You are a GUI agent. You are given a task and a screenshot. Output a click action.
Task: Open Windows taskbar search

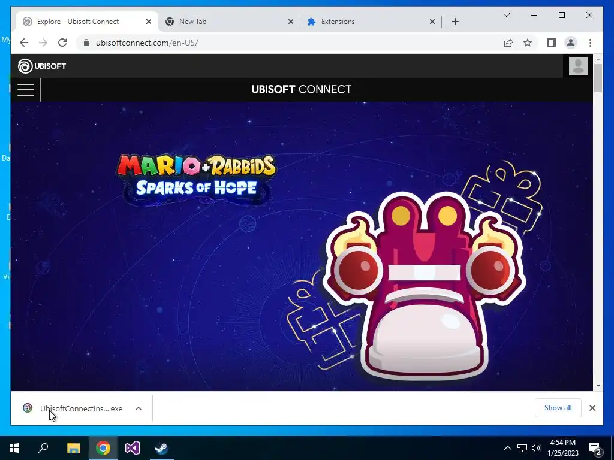pos(43,448)
